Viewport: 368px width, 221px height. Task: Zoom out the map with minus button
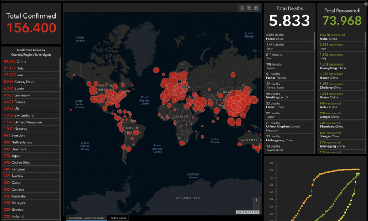pos(256,206)
